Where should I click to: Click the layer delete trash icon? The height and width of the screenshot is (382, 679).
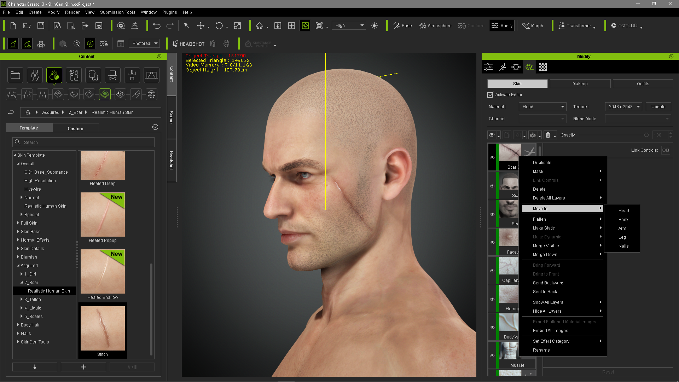click(548, 135)
